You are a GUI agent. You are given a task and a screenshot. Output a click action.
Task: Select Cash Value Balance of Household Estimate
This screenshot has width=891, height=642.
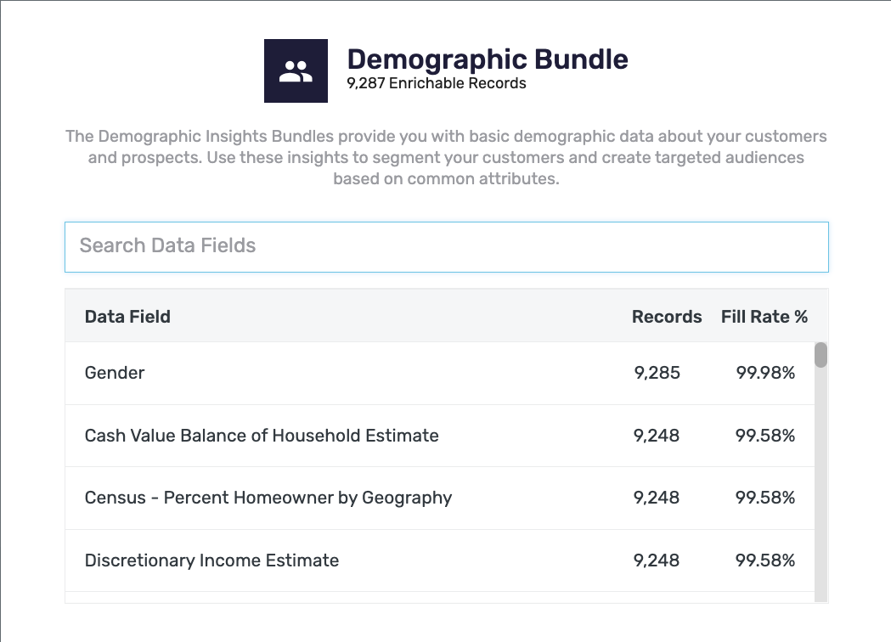(440, 436)
